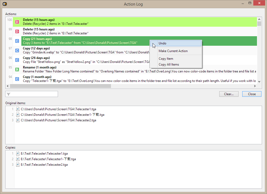
Task: Select Copy All Items menu entry
Action: [x=169, y=64]
